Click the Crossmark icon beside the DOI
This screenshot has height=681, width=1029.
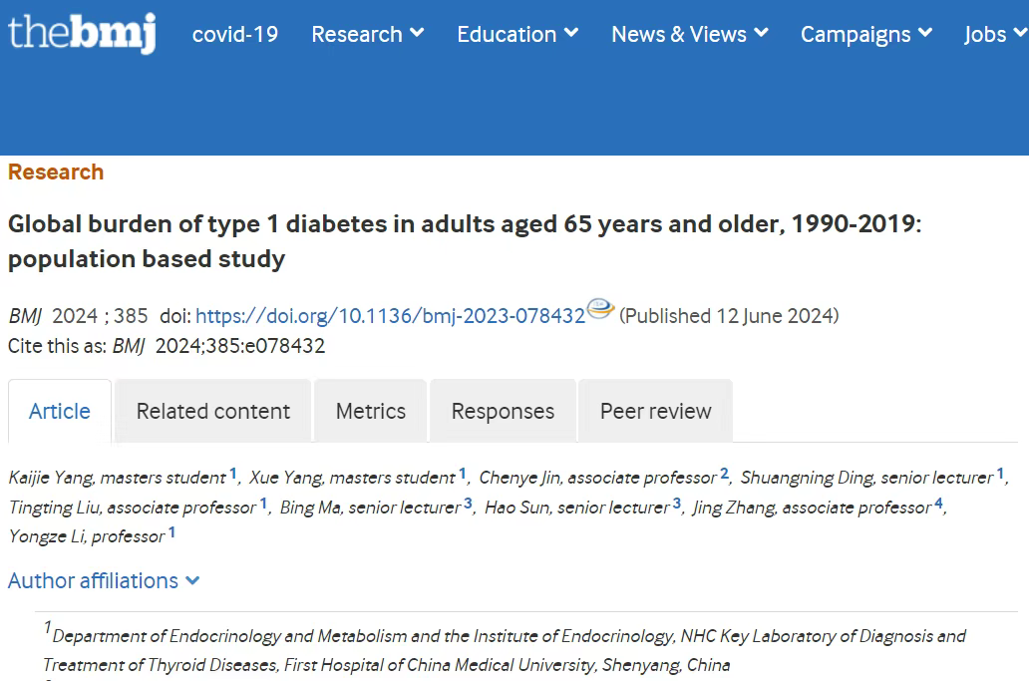600,308
